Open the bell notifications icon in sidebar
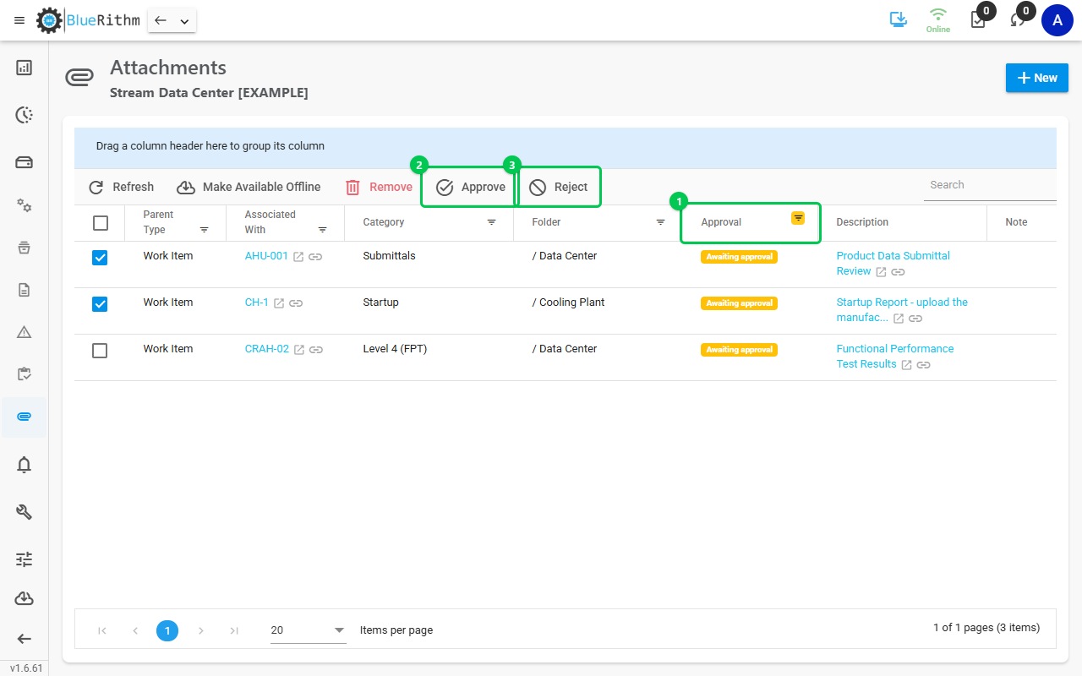The height and width of the screenshot is (676, 1082). 25,464
